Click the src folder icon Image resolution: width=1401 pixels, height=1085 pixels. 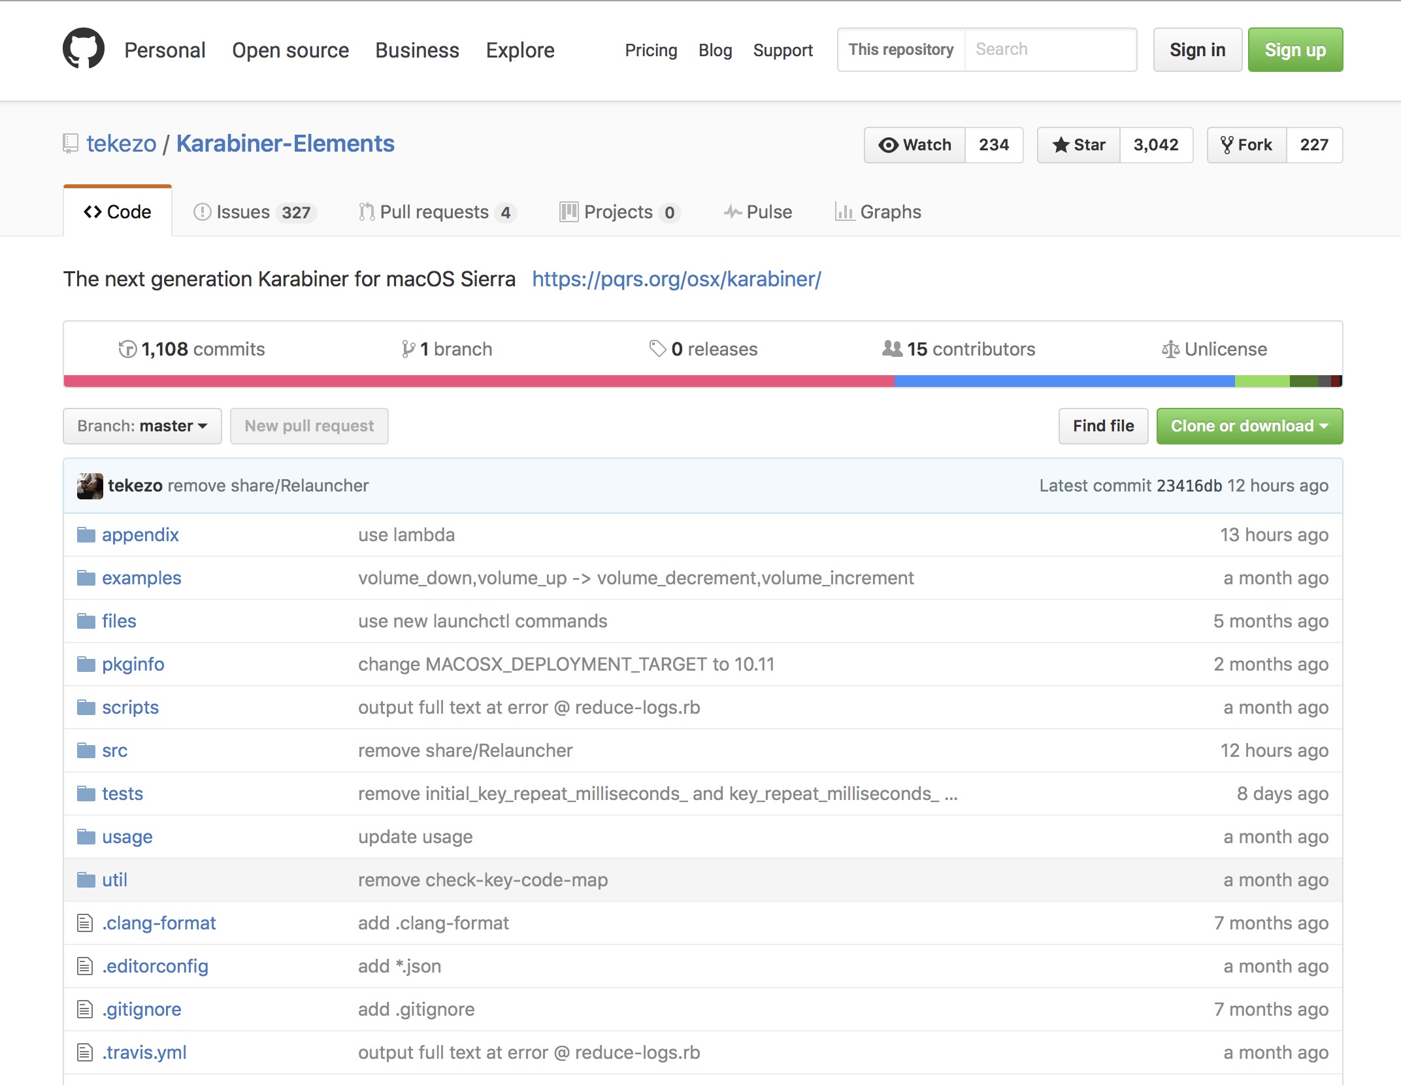point(86,751)
